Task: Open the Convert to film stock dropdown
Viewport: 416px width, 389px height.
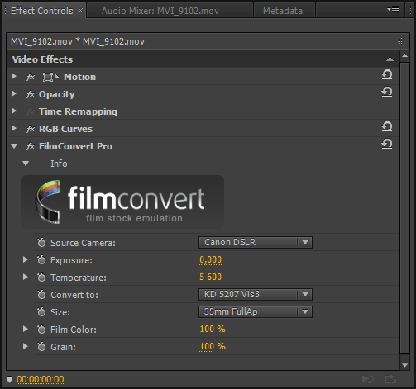Action: click(x=256, y=294)
